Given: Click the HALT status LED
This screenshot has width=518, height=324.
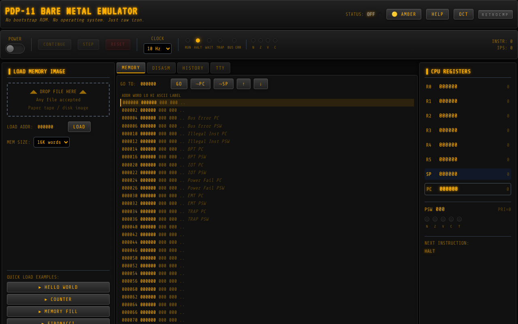Looking at the screenshot, I should [x=197, y=40].
